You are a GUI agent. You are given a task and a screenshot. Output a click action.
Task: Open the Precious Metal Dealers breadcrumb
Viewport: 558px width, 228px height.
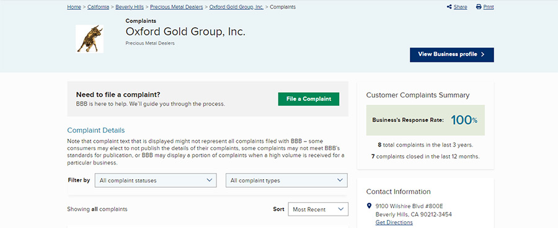click(177, 7)
